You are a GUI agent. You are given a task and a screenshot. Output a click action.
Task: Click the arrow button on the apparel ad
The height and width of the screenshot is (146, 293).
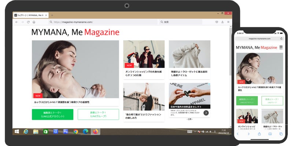click(206, 113)
